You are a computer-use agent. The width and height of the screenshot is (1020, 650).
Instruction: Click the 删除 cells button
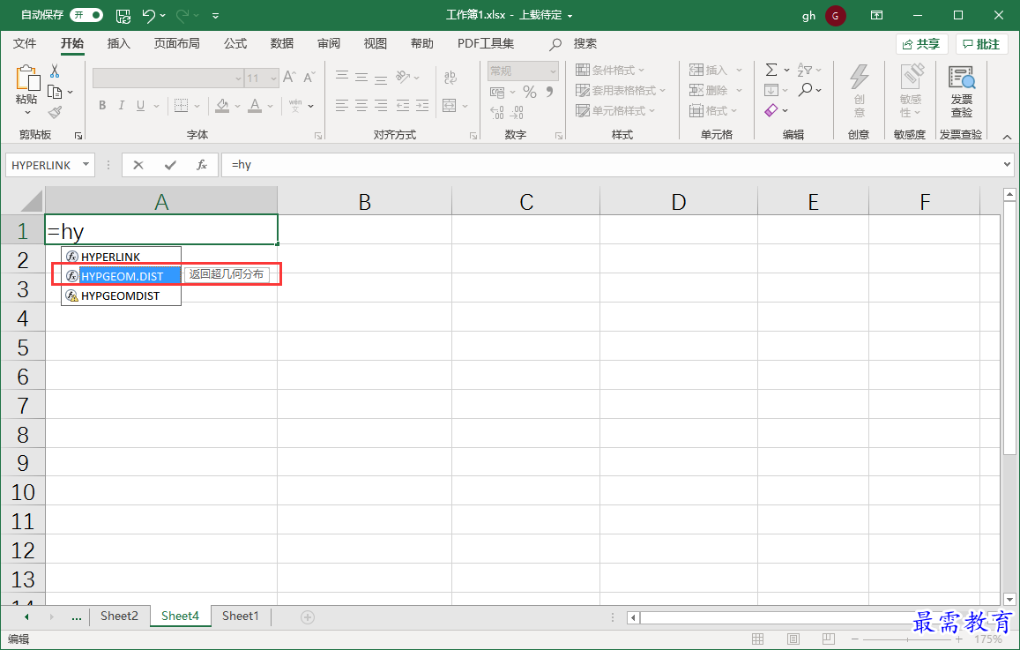(x=709, y=91)
